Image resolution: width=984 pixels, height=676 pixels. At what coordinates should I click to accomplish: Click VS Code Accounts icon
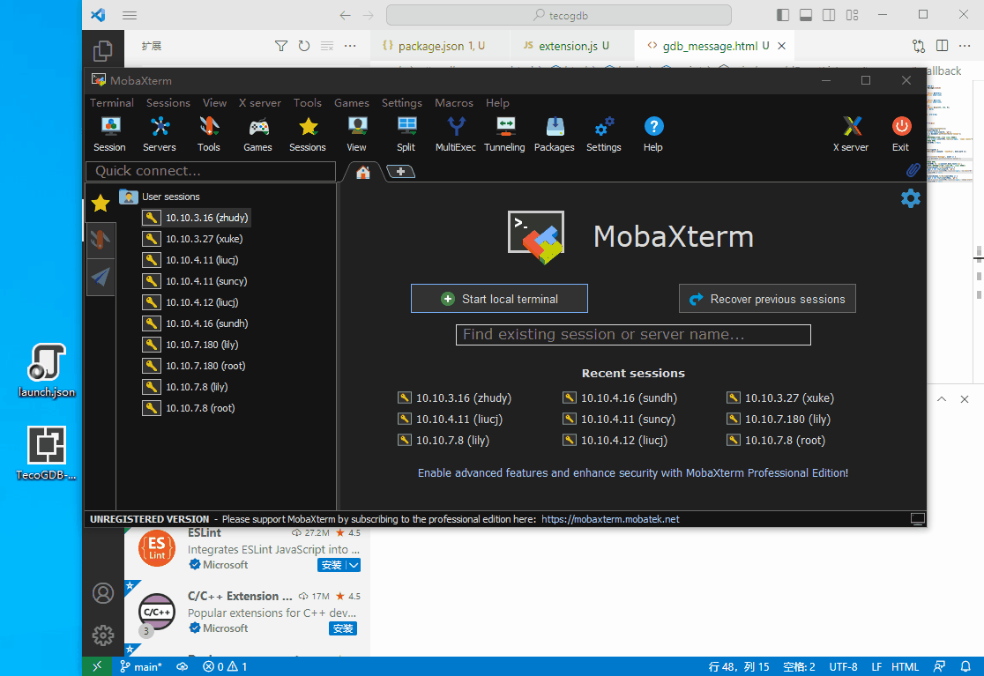(x=103, y=593)
